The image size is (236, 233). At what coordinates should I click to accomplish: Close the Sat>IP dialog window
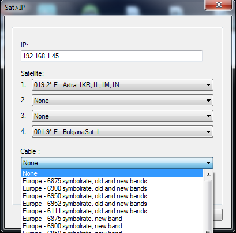(x=219, y=5)
